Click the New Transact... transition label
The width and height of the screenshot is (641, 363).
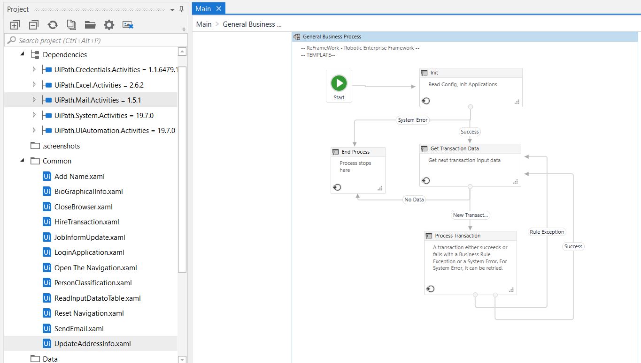click(x=471, y=215)
